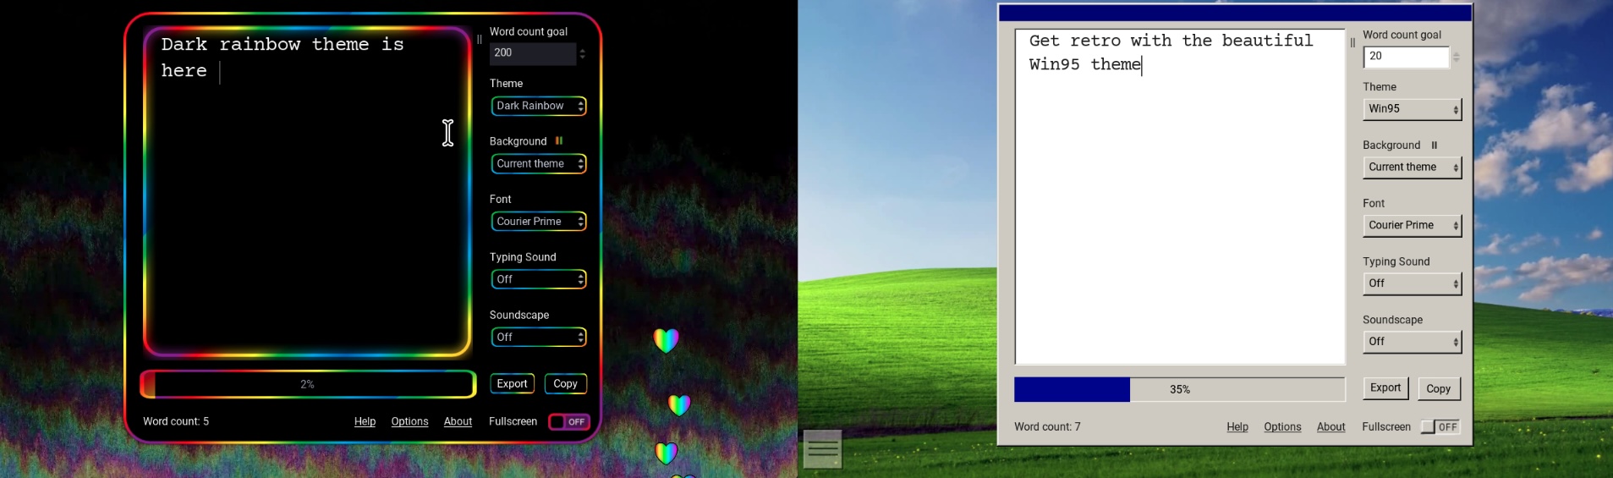The width and height of the screenshot is (1613, 478).
Task: Open Help link in Dark Rainbow window
Action: (x=365, y=421)
